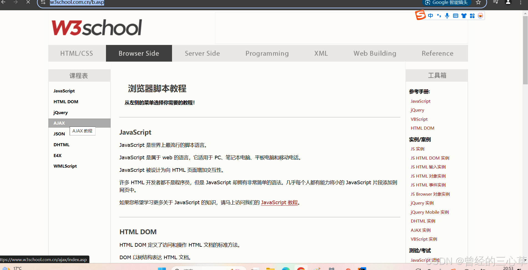Viewport: 528px width, 270px height.
Task: Open the Sogou soft keyboard icon
Action: (x=456, y=16)
